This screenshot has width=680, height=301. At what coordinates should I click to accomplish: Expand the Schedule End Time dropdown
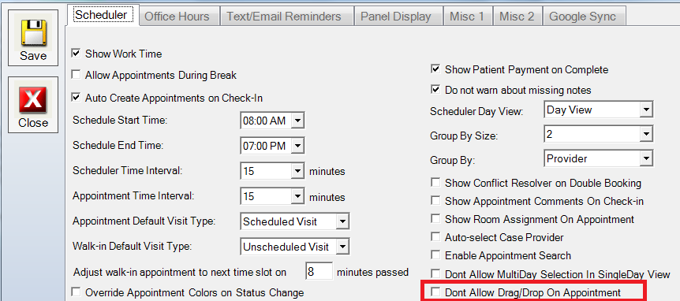[297, 146]
